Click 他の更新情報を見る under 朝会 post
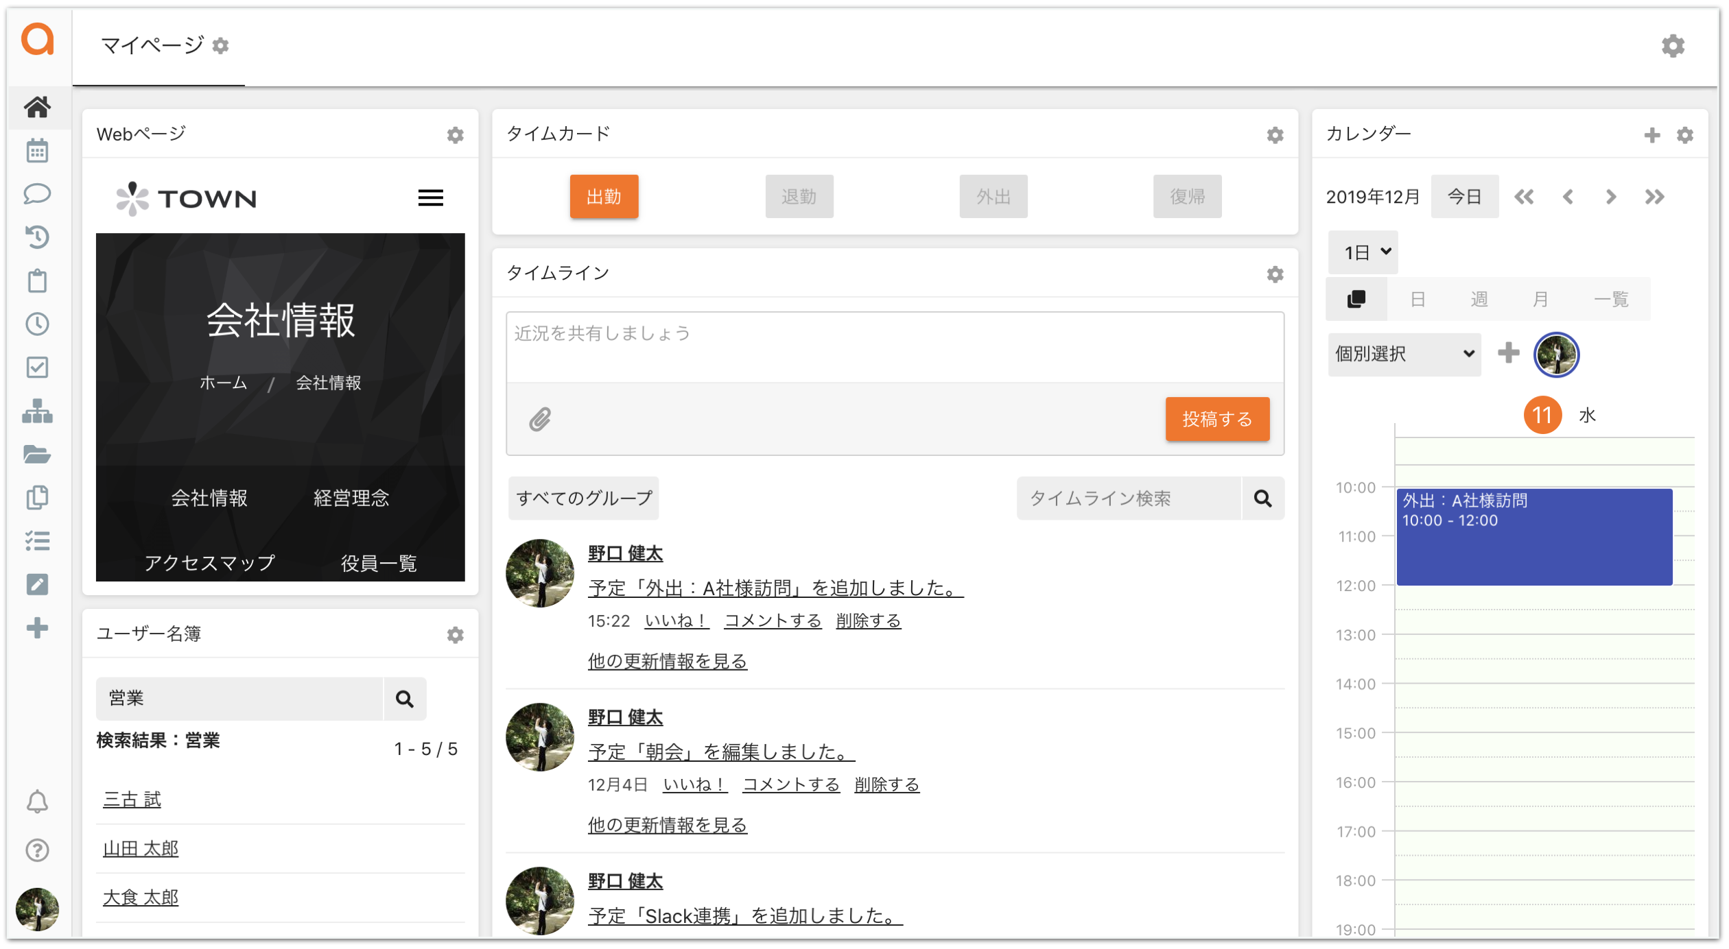This screenshot has height=949, width=1729. 667,825
